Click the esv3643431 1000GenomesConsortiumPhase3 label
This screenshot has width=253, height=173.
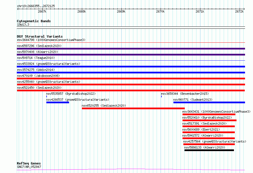(x=216, y=112)
